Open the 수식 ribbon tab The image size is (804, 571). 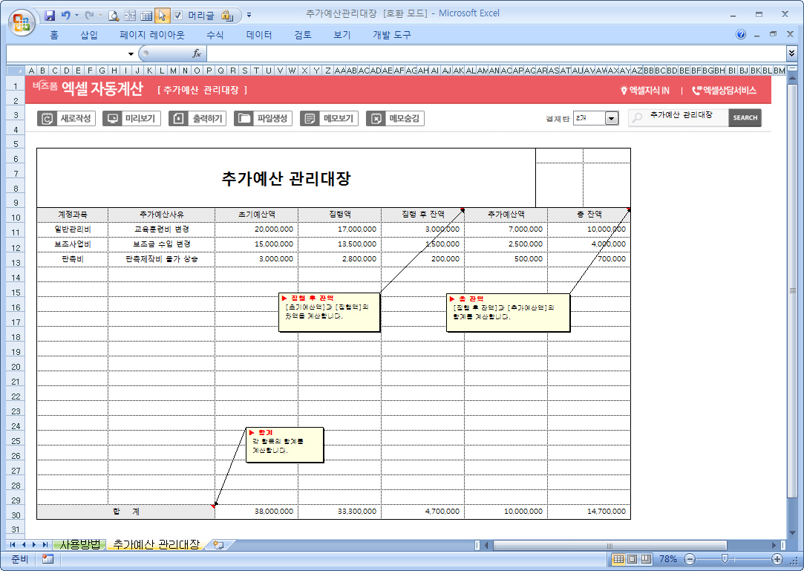pos(215,35)
